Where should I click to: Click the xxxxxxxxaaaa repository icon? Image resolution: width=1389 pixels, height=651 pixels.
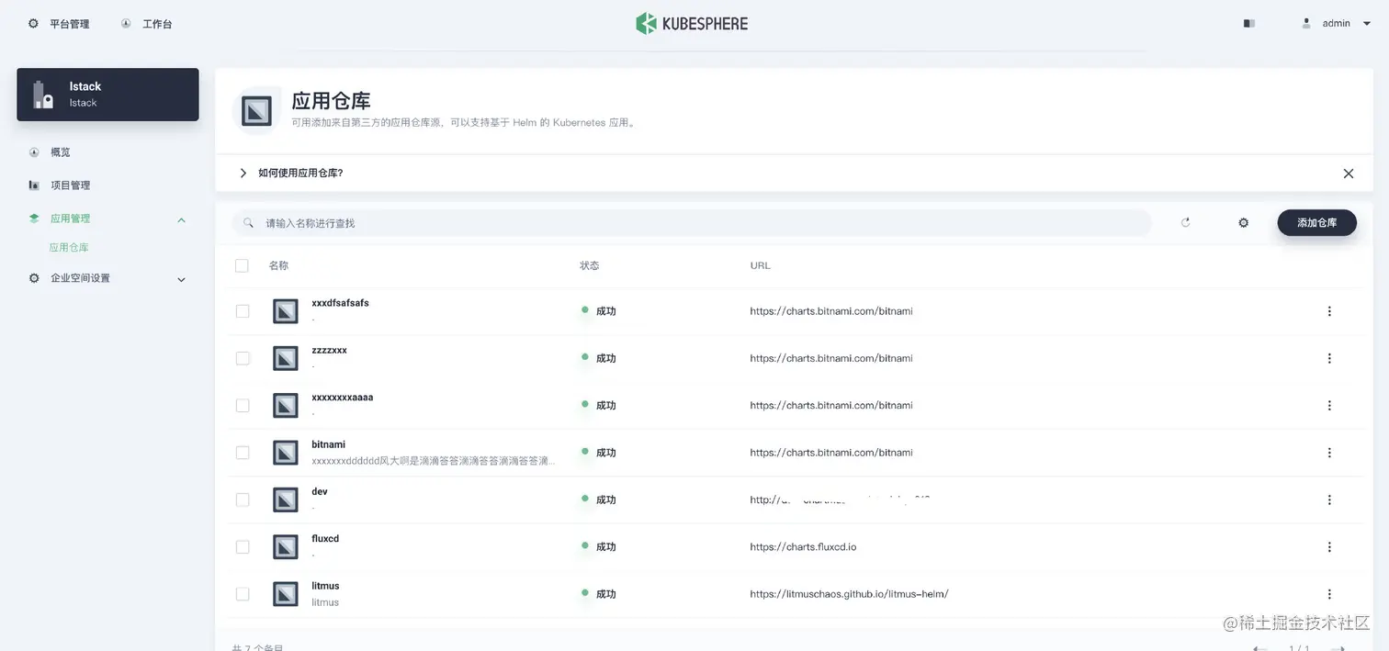point(286,405)
